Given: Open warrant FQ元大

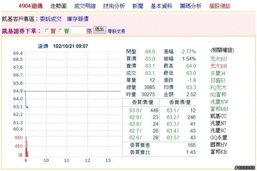Looking at the screenshot, I should point(218,87).
